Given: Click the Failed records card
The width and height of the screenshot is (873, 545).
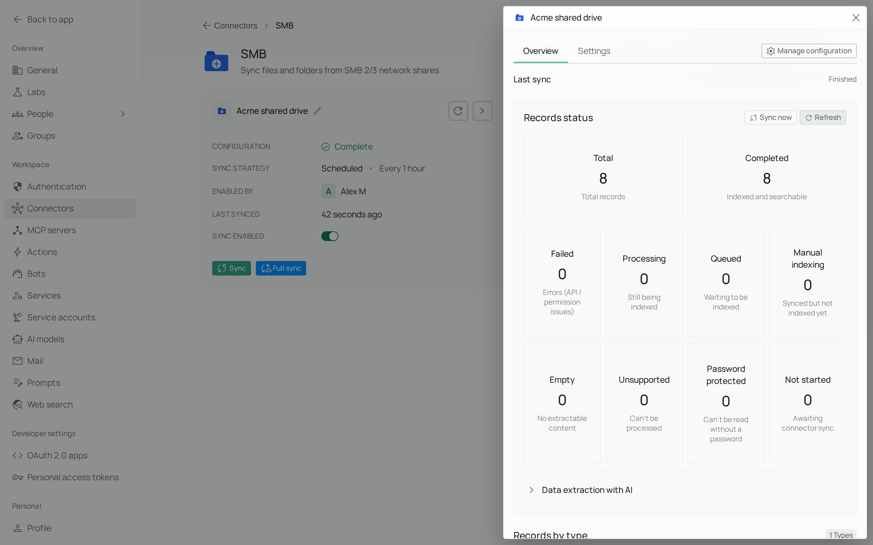Looking at the screenshot, I should pos(562,282).
